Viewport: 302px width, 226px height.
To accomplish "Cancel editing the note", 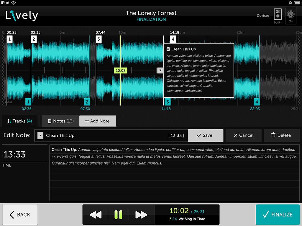I will [x=243, y=135].
